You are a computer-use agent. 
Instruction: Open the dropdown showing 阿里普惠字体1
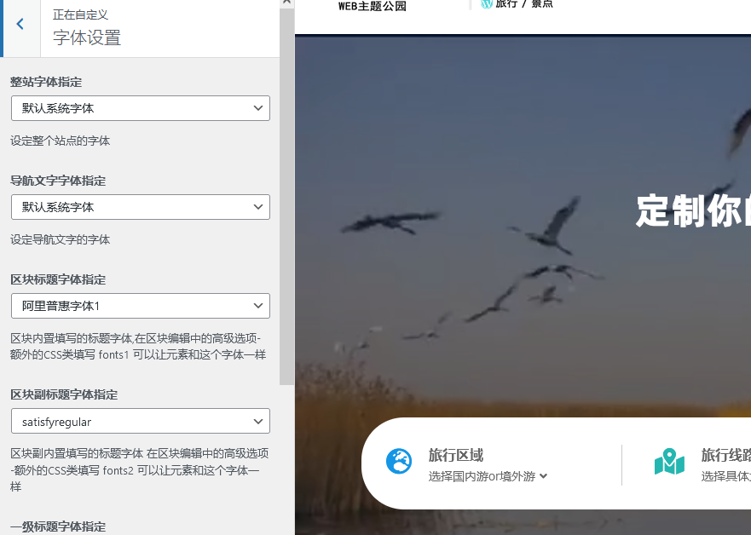[x=140, y=306]
